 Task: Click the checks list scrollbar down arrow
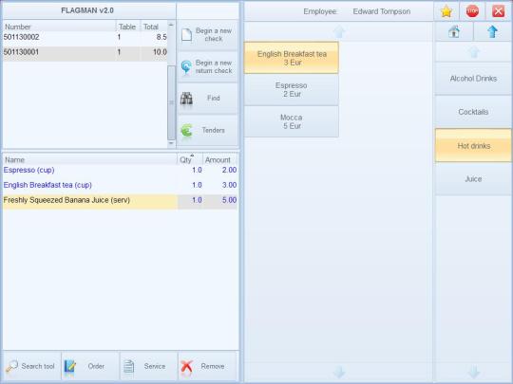171,143
